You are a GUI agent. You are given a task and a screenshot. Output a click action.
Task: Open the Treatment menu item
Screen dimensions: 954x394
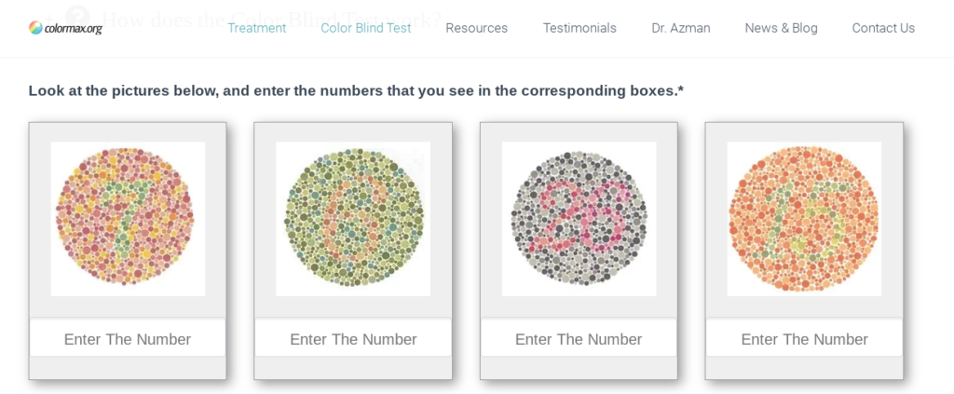click(257, 28)
